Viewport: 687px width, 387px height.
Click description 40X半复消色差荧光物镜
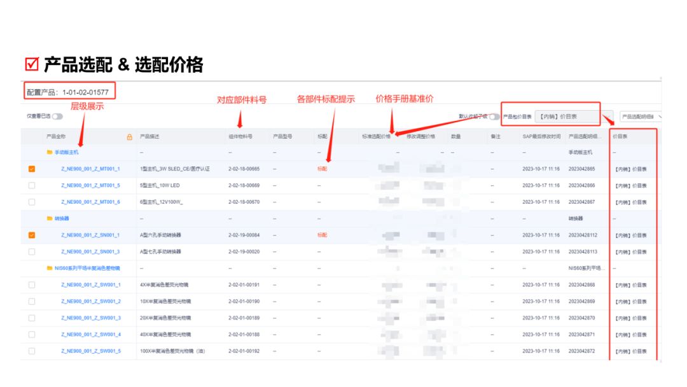click(165, 334)
